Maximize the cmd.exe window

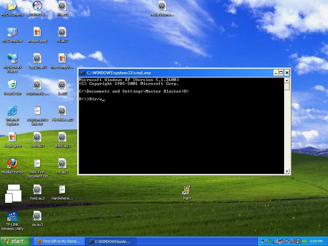tap(281, 73)
